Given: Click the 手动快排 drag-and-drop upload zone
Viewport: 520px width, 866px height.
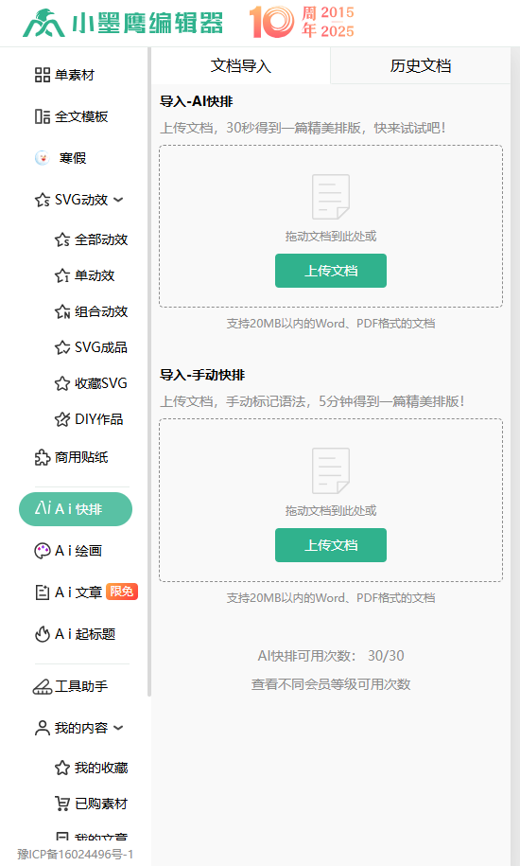Looking at the screenshot, I should (x=331, y=500).
